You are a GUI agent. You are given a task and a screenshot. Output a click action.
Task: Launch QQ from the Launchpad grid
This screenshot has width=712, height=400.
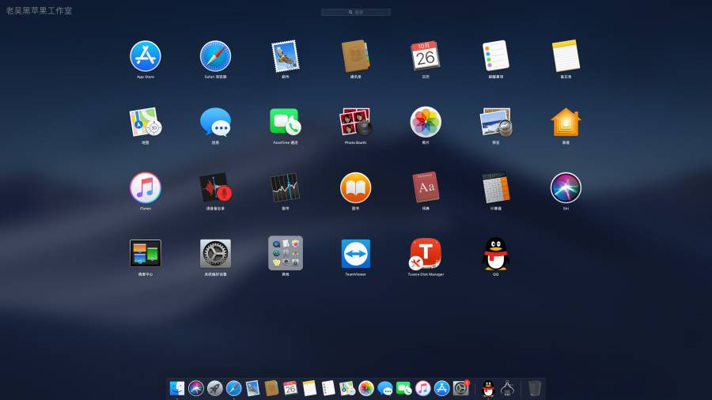click(x=495, y=254)
